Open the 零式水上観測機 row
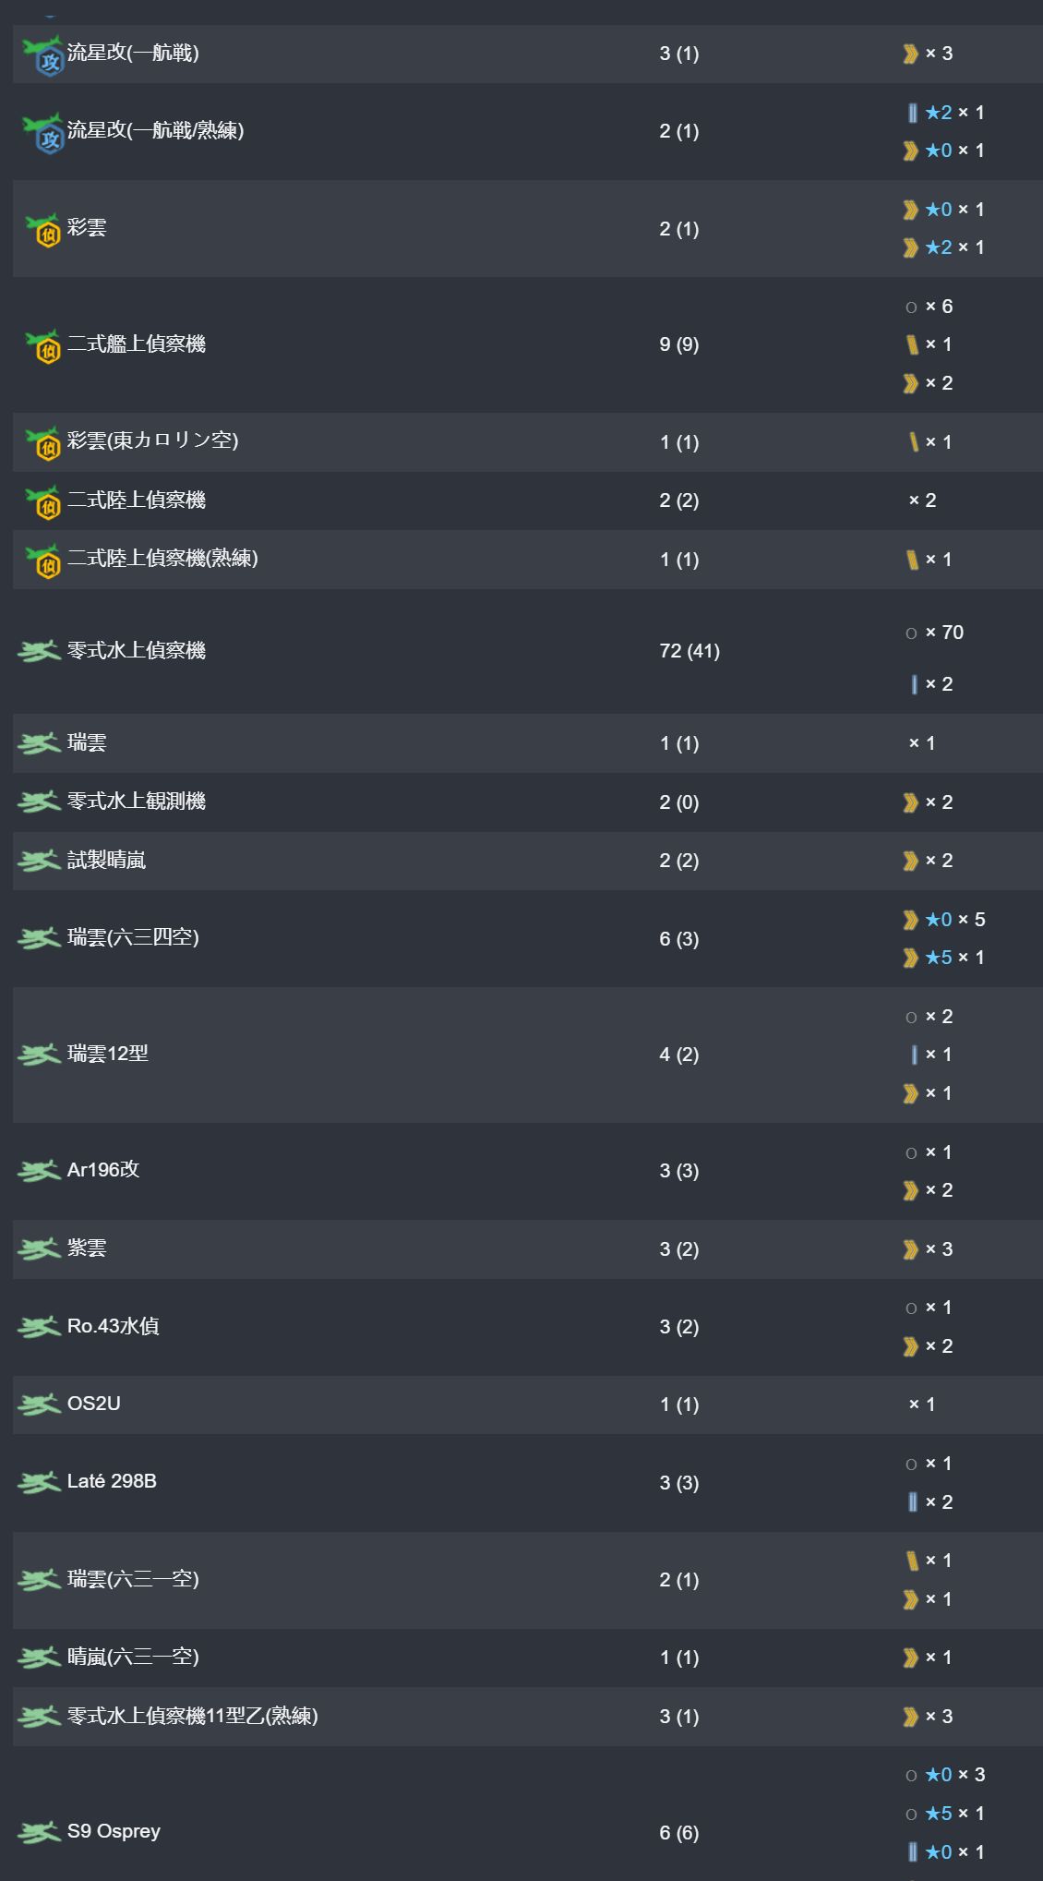This screenshot has height=1881, width=1043. pos(521,802)
